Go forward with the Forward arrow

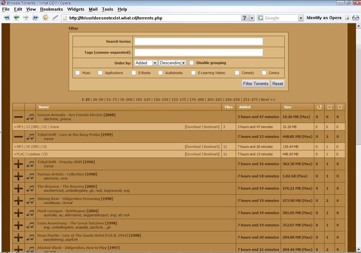[x=26, y=18]
